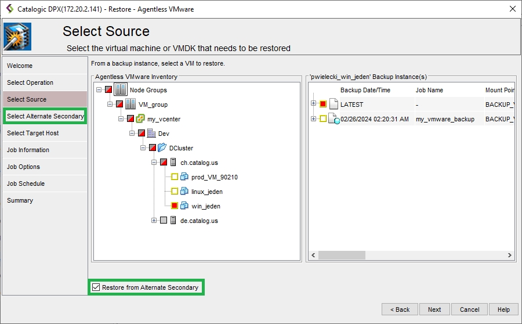Image resolution: width=522 pixels, height=324 pixels.
Task: Click the prod_VM_90210 virtual machine icon
Action: (x=184, y=177)
